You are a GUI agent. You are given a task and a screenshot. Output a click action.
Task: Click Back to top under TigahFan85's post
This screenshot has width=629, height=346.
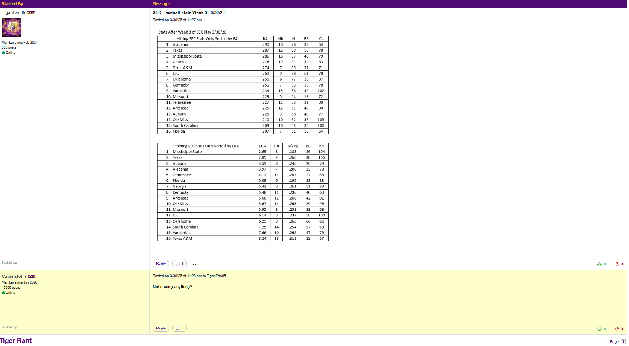coord(9,263)
